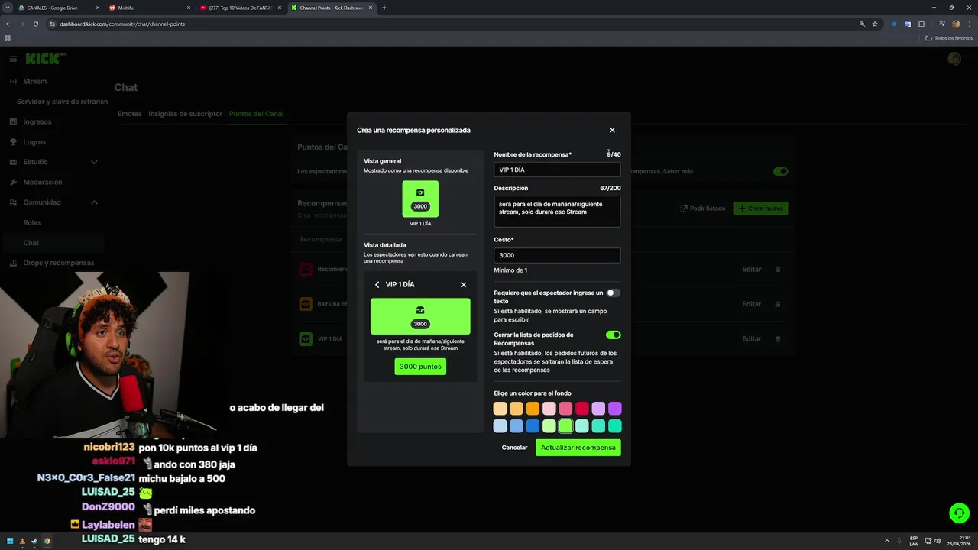The height and width of the screenshot is (550, 978).
Task: Click Pedir listado button
Action: (702, 209)
